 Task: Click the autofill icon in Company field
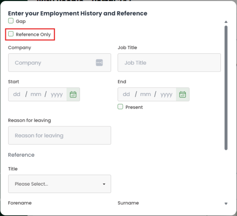99,63
